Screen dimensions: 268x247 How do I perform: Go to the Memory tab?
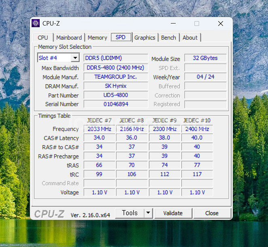pos(97,38)
